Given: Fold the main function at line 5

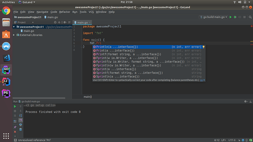Looking at the screenshot, I should pyautogui.click(x=82, y=40).
